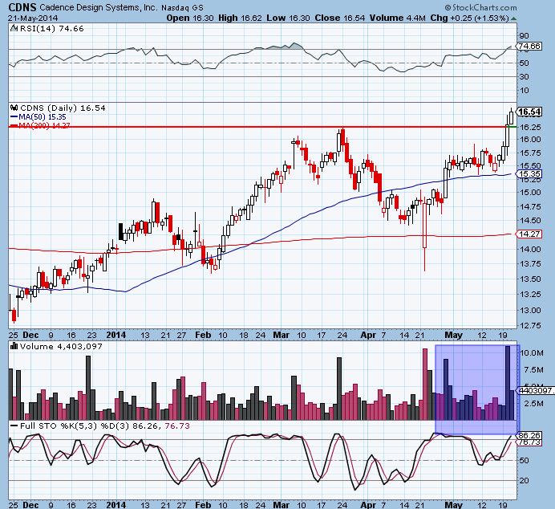Screen dimensions: 555x509
Task: Click the Nasdaq GS exchange label
Action: coord(182,7)
